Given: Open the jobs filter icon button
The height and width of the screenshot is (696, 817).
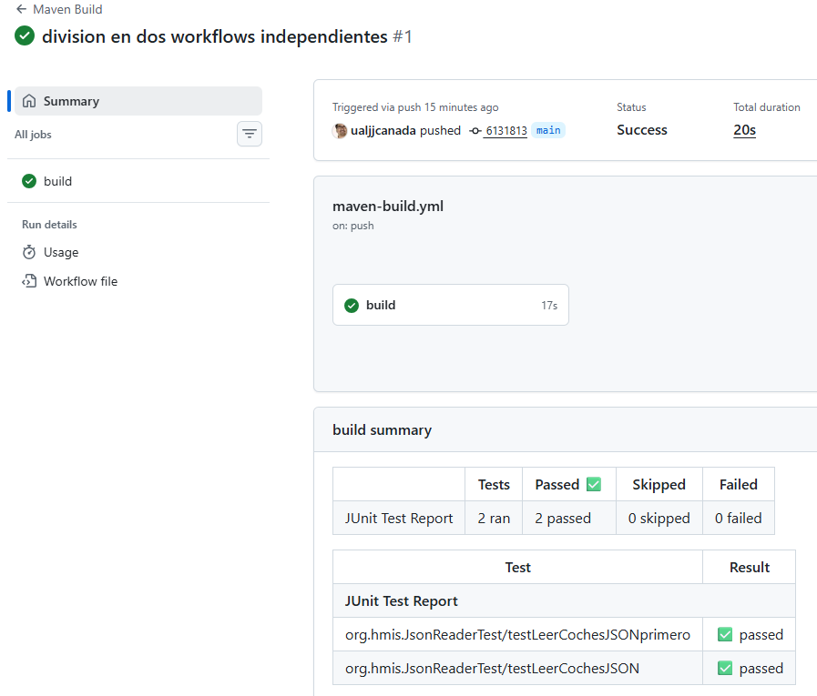Looking at the screenshot, I should pyautogui.click(x=250, y=134).
